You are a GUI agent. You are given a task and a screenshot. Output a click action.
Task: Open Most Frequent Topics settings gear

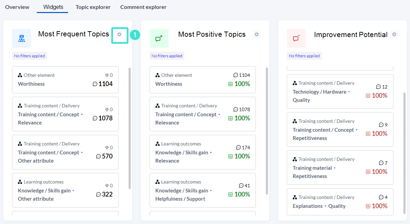[x=119, y=34]
